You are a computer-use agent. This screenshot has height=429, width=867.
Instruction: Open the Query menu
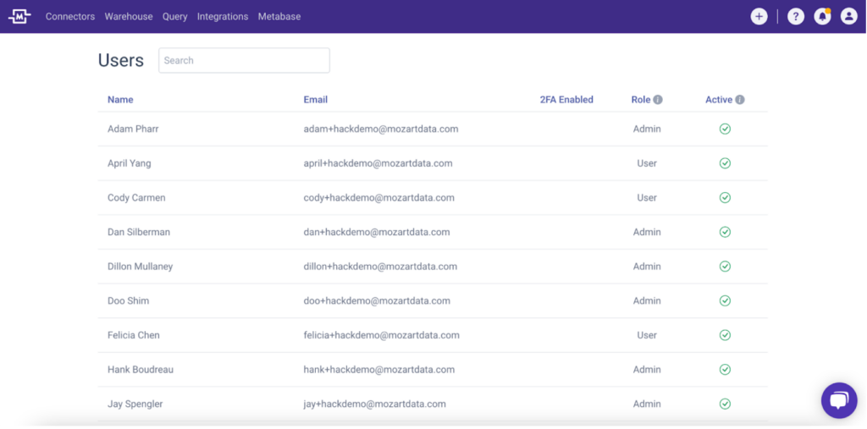point(174,17)
